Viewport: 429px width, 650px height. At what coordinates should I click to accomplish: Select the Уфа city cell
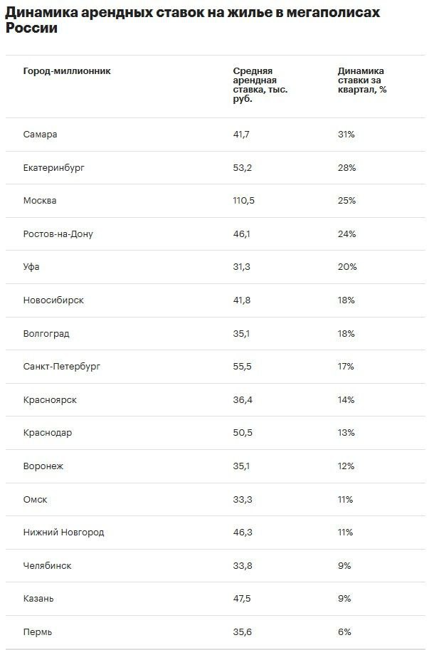32,267
